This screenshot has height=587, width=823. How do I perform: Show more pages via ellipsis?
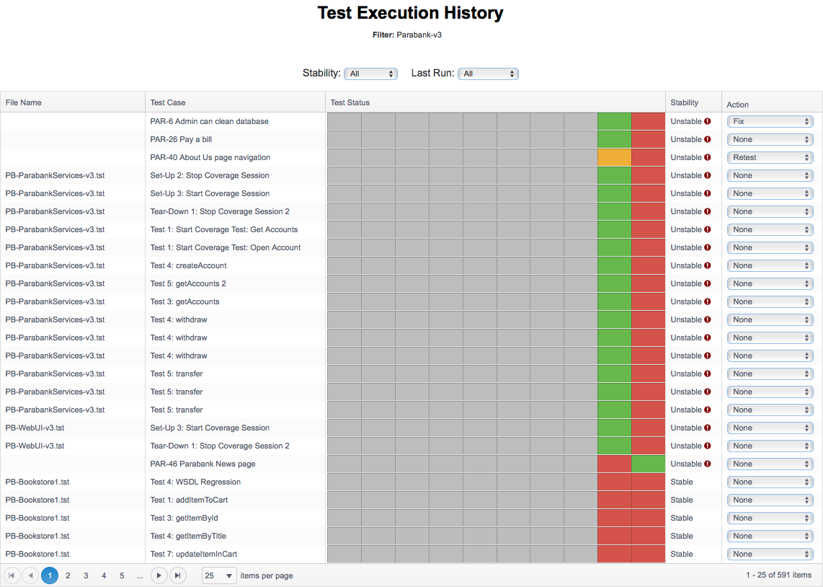click(x=140, y=576)
